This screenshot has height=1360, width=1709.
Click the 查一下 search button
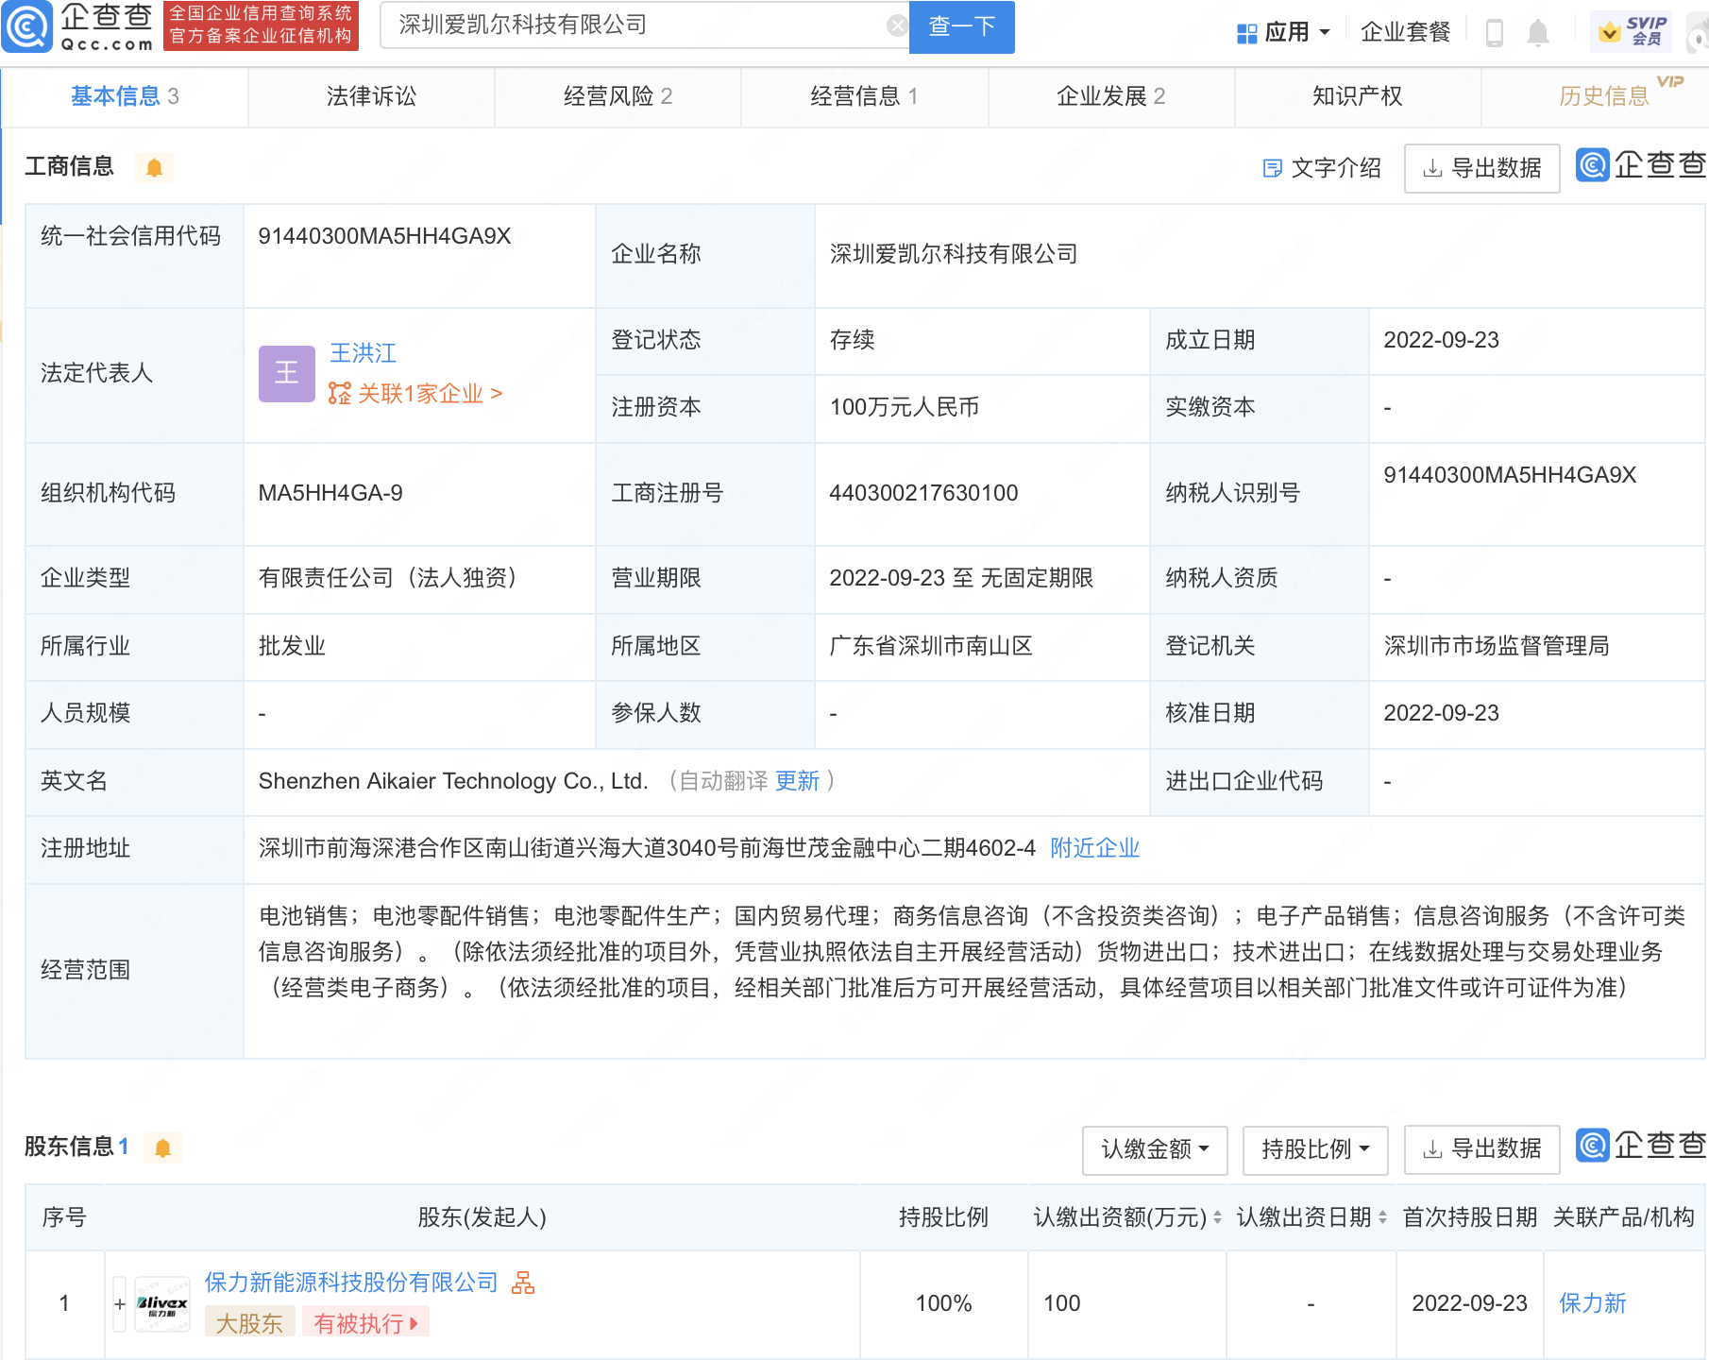tap(961, 26)
